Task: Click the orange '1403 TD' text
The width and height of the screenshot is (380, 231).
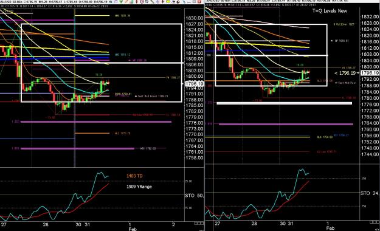Action: 134,176
